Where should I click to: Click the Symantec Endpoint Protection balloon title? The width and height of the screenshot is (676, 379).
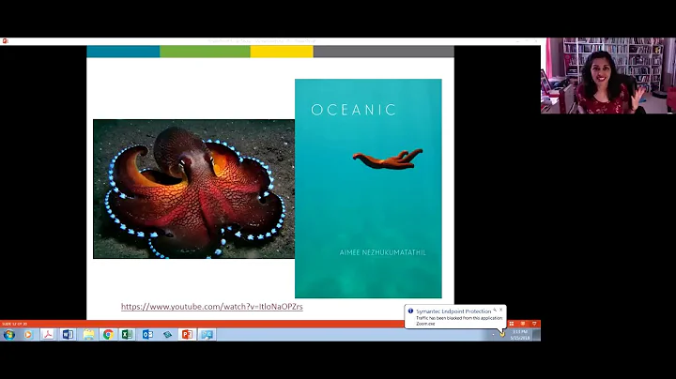[x=453, y=311]
